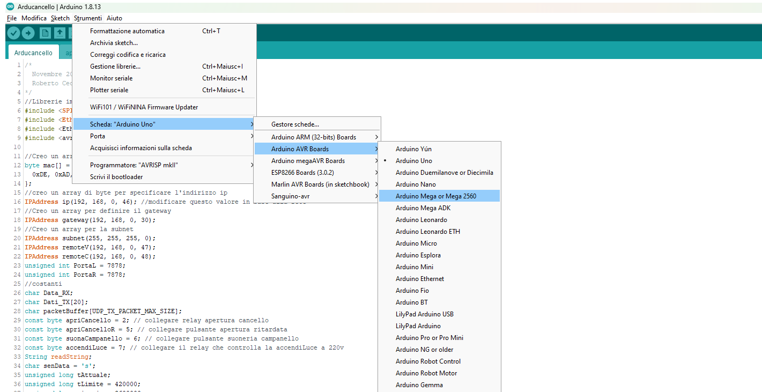Click the Open sketch up-arrow icon
The image size is (762, 392).
[x=60, y=33]
